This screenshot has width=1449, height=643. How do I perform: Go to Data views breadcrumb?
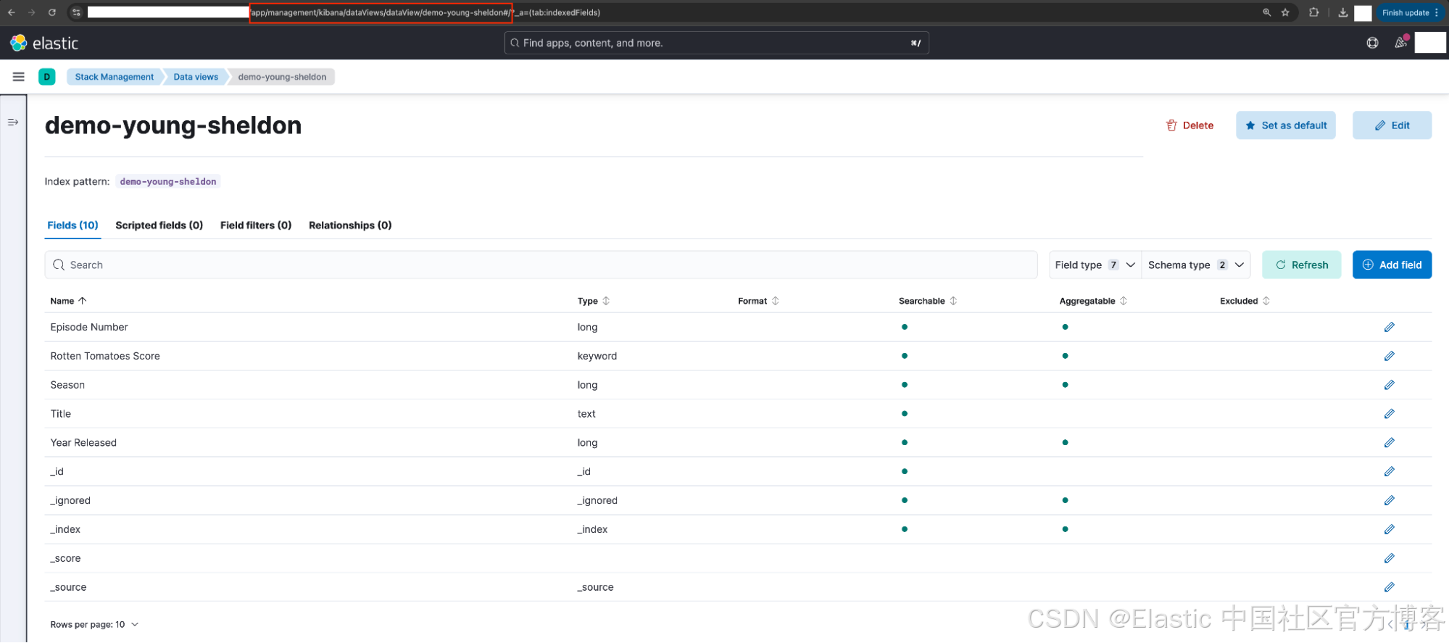(x=196, y=77)
